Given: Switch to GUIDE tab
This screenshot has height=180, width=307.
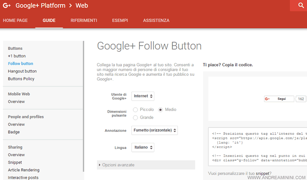Looking at the screenshot, I should click(x=49, y=21).
